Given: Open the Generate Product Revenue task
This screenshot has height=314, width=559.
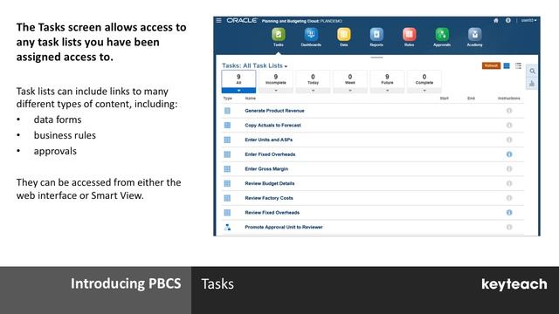Looking at the screenshot, I should point(274,111).
